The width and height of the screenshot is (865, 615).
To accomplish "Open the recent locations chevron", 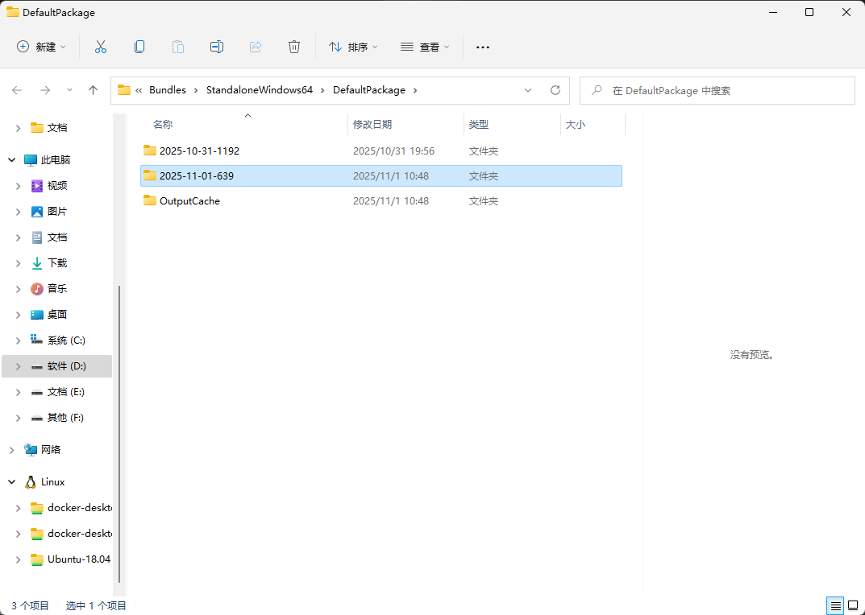I will [69, 90].
